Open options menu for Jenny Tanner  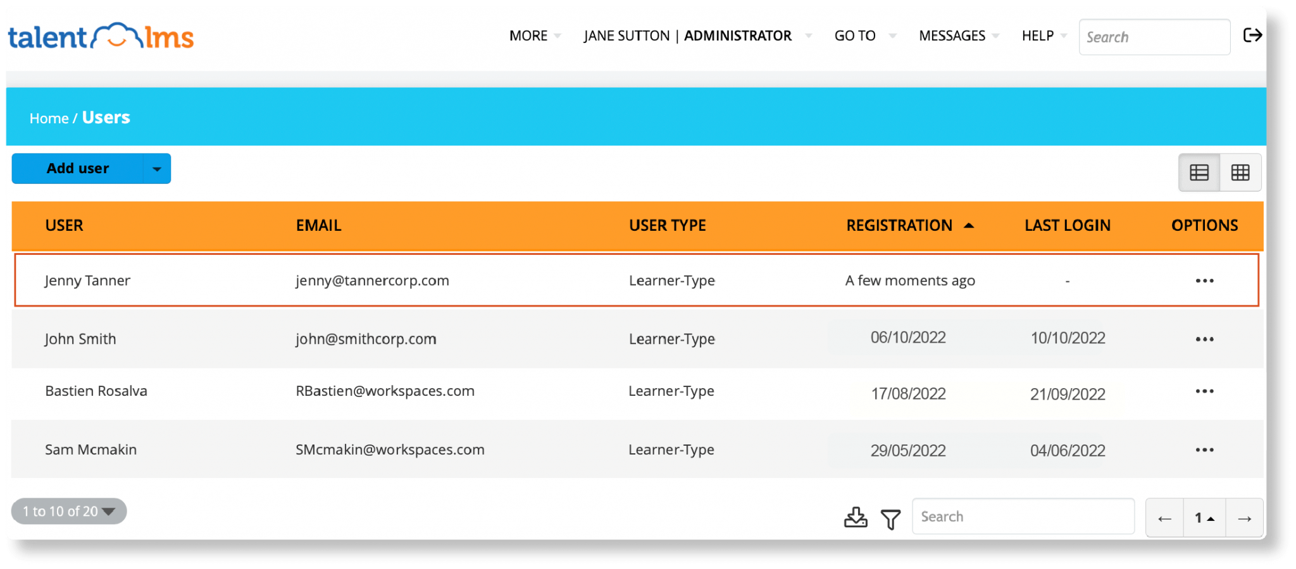(x=1205, y=281)
